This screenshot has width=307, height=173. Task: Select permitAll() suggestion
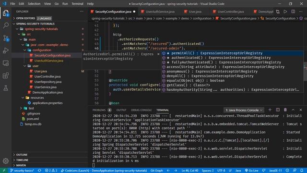[232, 53]
